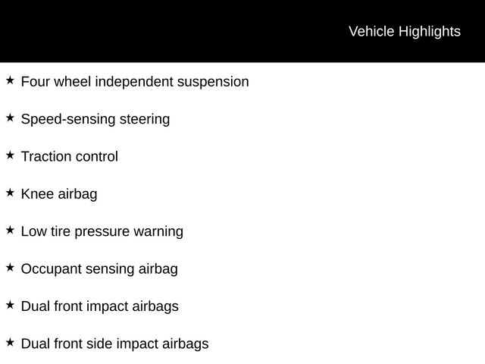Image resolution: width=485 pixels, height=364 pixels.
Task: Click the Occupant sensing airbag text
Action: (99, 269)
